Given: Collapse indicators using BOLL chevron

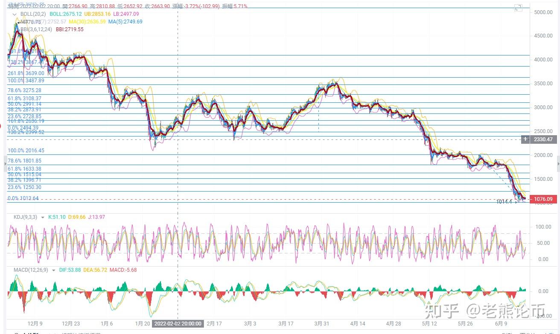Looking at the screenshot, I should (15, 14).
